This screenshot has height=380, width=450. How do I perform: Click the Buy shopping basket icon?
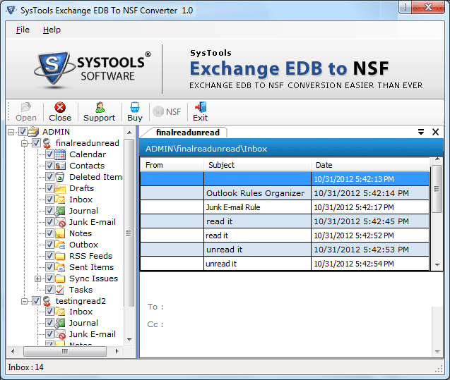pos(135,107)
